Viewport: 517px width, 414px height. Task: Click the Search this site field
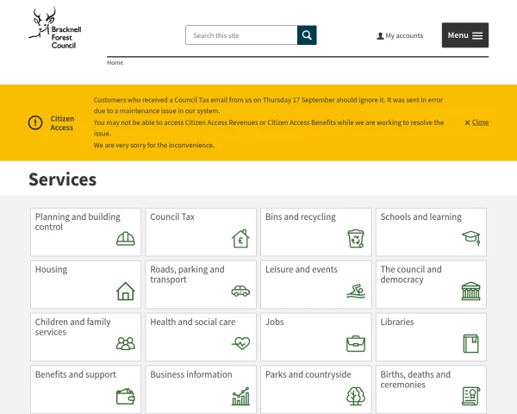tap(241, 35)
